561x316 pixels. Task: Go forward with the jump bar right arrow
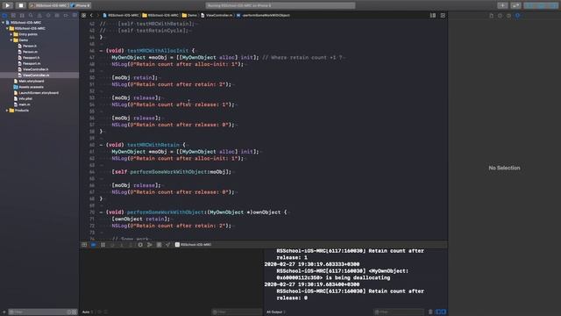click(x=97, y=16)
